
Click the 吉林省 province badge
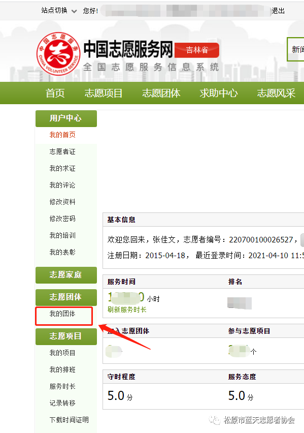click(x=197, y=50)
